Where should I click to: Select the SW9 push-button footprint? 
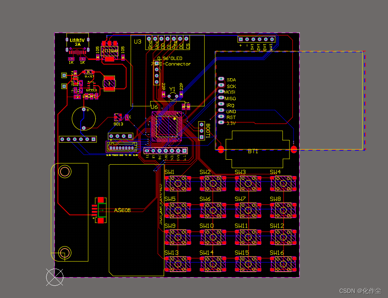[178, 237]
